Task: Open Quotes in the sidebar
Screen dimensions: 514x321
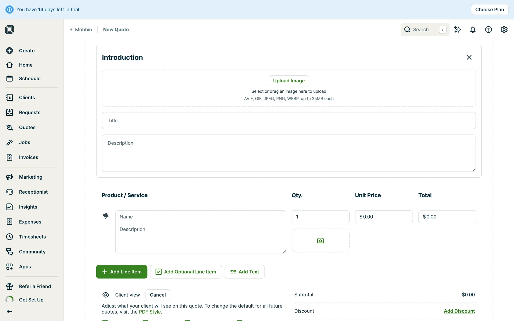Action: pyautogui.click(x=27, y=127)
